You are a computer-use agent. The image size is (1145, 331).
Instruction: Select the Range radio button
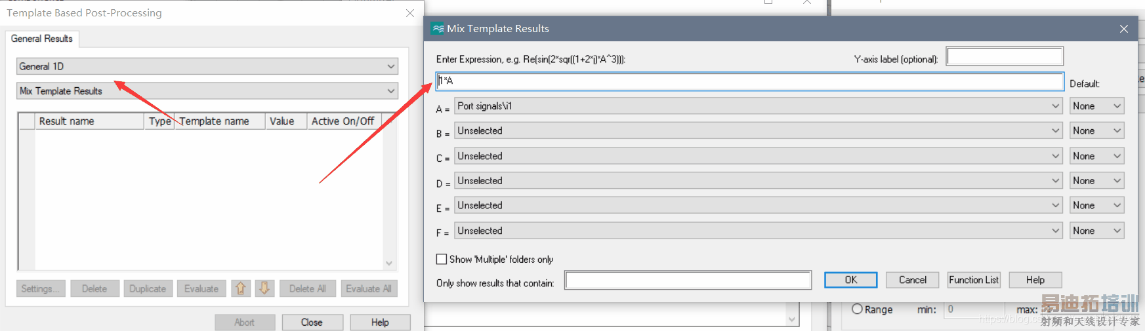click(x=857, y=309)
